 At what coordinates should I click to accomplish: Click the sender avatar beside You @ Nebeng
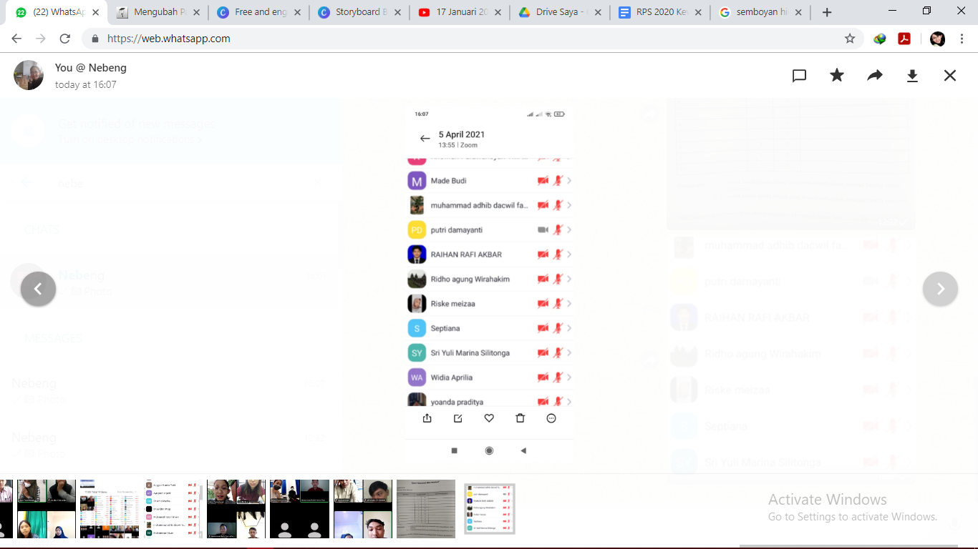point(29,75)
